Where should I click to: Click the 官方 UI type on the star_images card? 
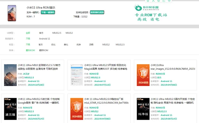click(x=159, y=77)
